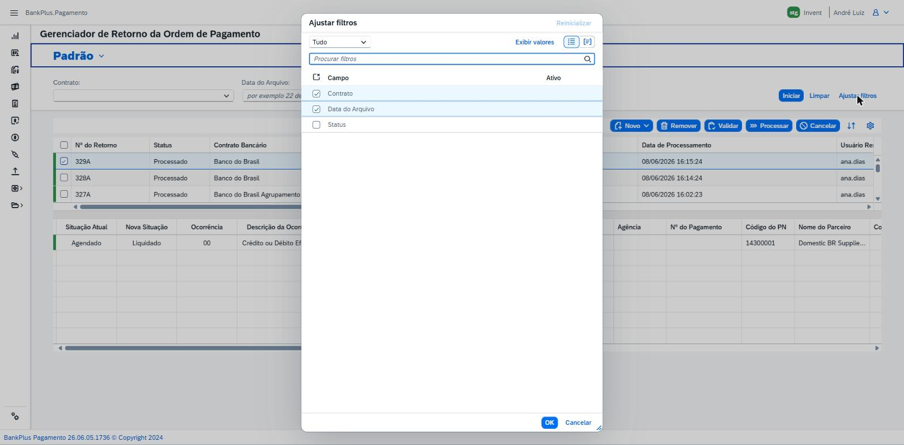Image resolution: width=904 pixels, height=445 pixels.
Task: Confirm the filter dialog with OK
Action: click(549, 423)
